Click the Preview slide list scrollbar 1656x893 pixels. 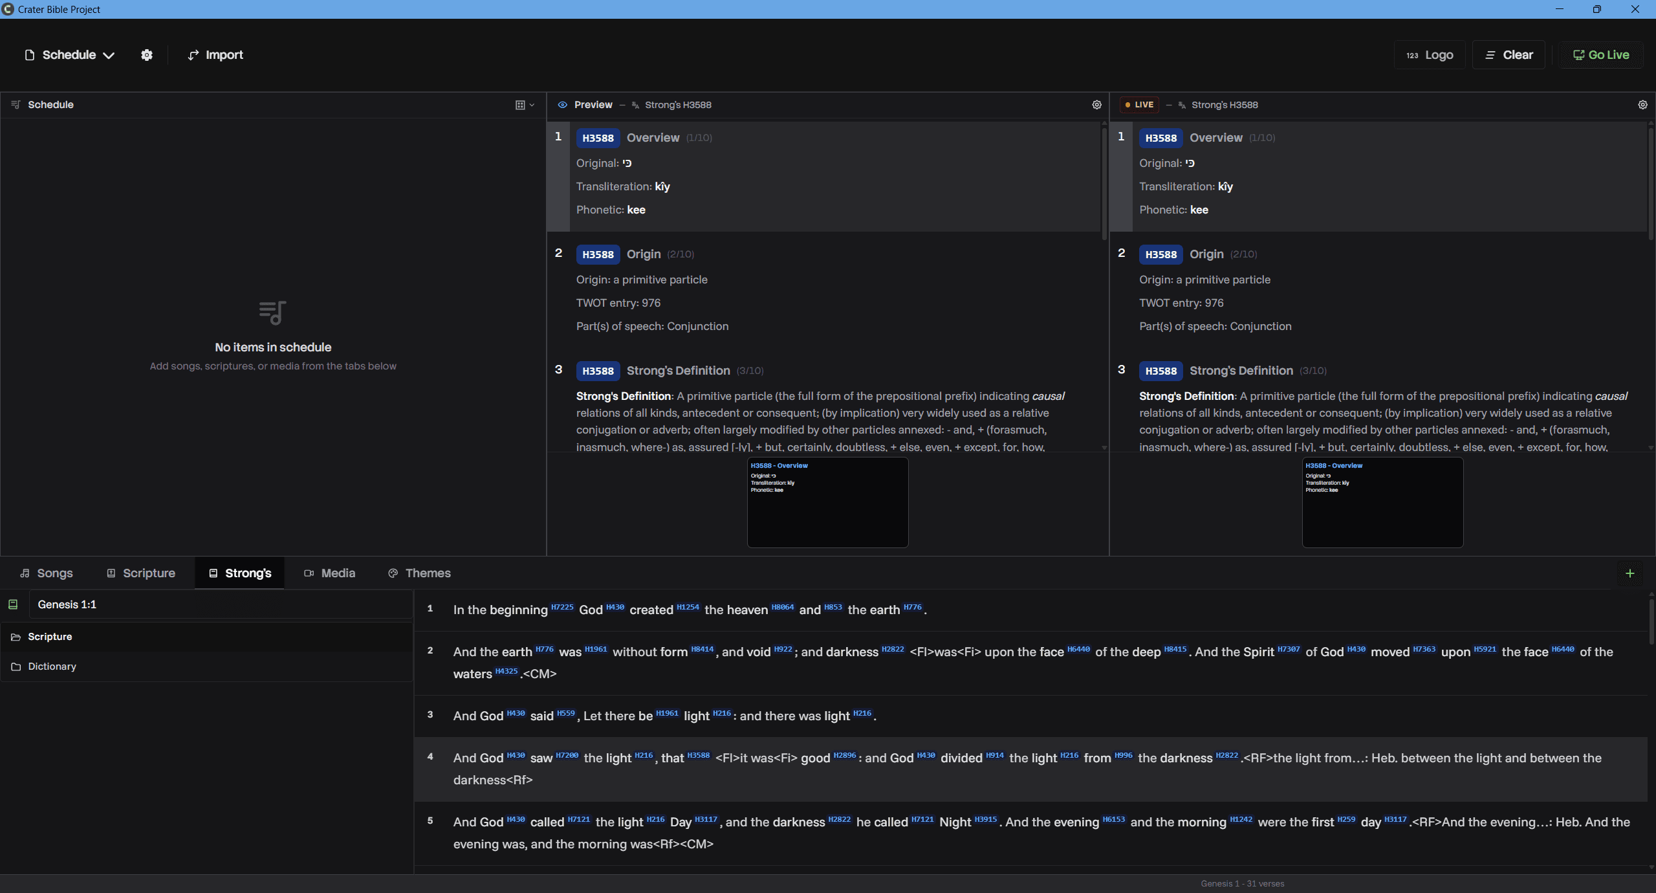(1104, 184)
